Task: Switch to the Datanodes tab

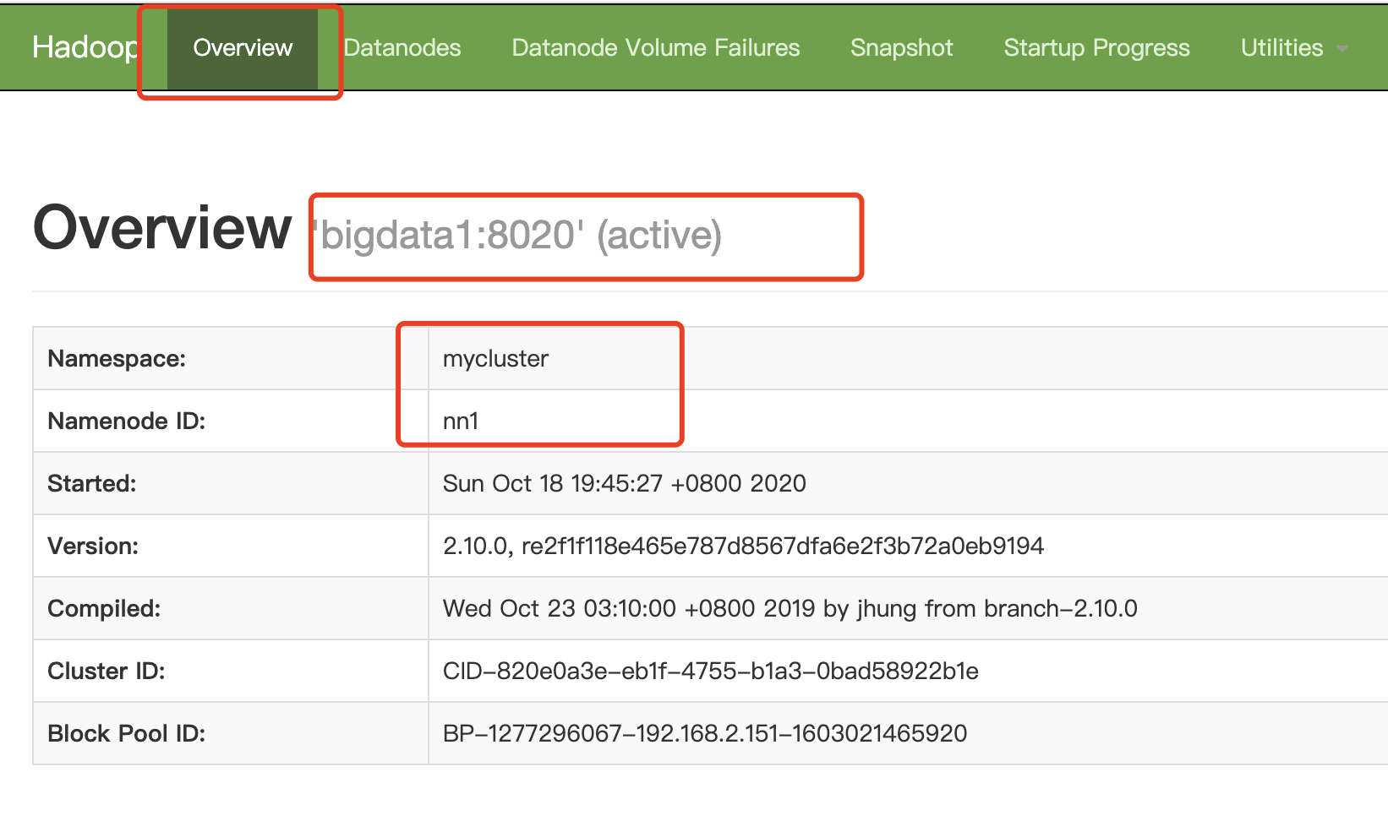Action: click(x=402, y=48)
